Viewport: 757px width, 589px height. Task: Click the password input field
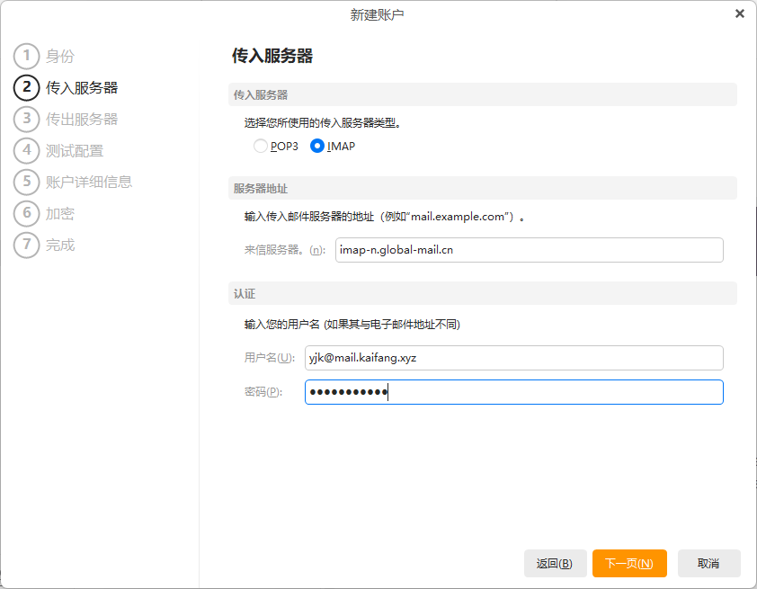click(x=513, y=392)
